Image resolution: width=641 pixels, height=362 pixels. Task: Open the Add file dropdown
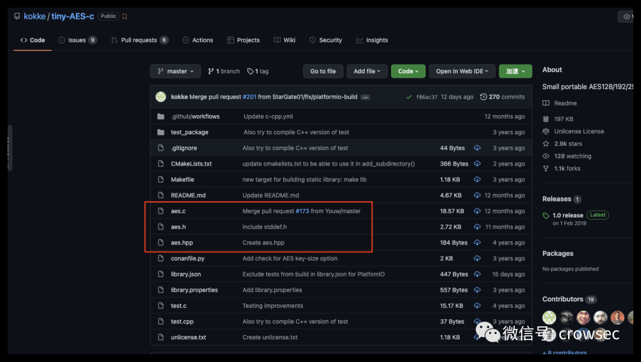pos(367,71)
